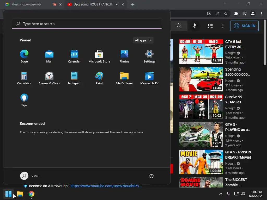The image size is (267, 200).
Task: Open the YouTube settings three-dot menu
Action: coord(223,26)
